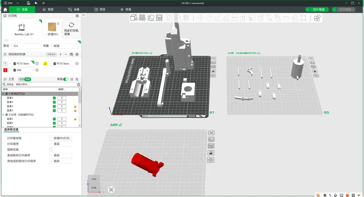Click the redo arrow in title bar
364x197 pixels.
[x=43, y=3]
